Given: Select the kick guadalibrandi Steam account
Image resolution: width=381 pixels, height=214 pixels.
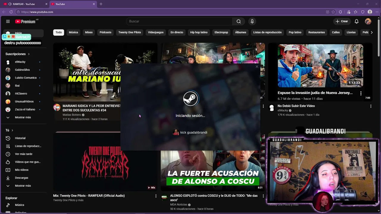Looking at the screenshot, I should (x=190, y=132).
